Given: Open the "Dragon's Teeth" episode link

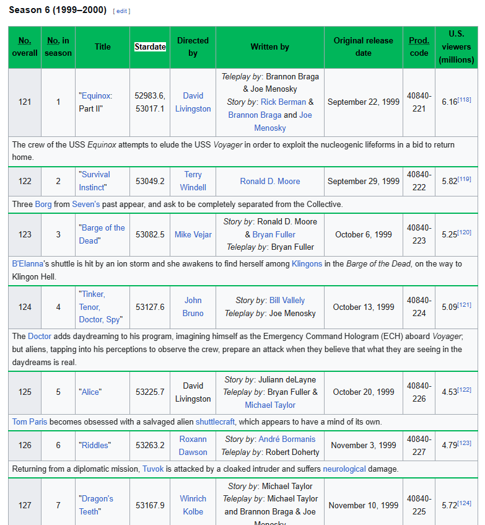Looking at the screenshot, I should click(95, 505).
